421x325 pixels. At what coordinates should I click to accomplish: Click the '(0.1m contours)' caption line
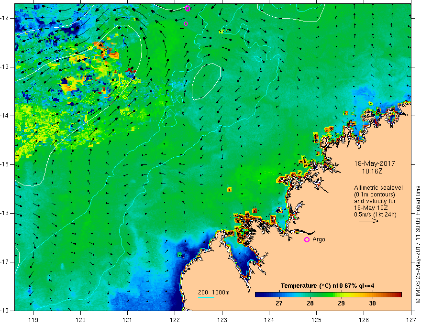(x=374, y=195)
